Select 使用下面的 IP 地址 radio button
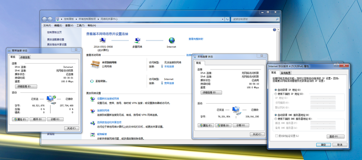The height and width of the screenshot is (160, 362). pos(276,94)
